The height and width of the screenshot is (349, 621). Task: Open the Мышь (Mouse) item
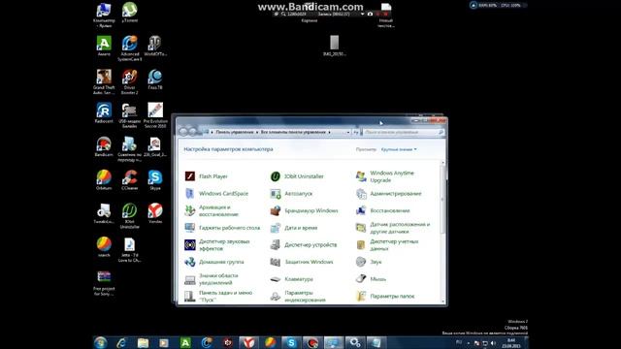[x=371, y=279]
